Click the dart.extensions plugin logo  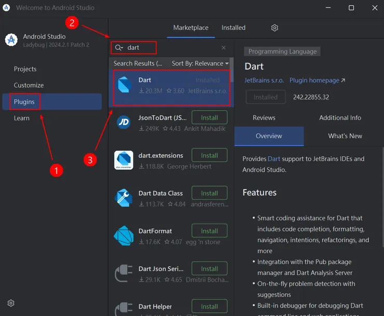point(124,160)
